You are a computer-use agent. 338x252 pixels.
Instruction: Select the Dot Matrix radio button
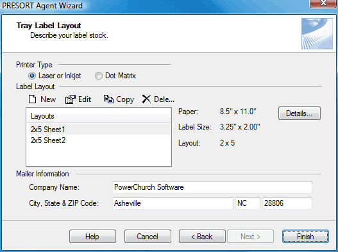click(99, 76)
